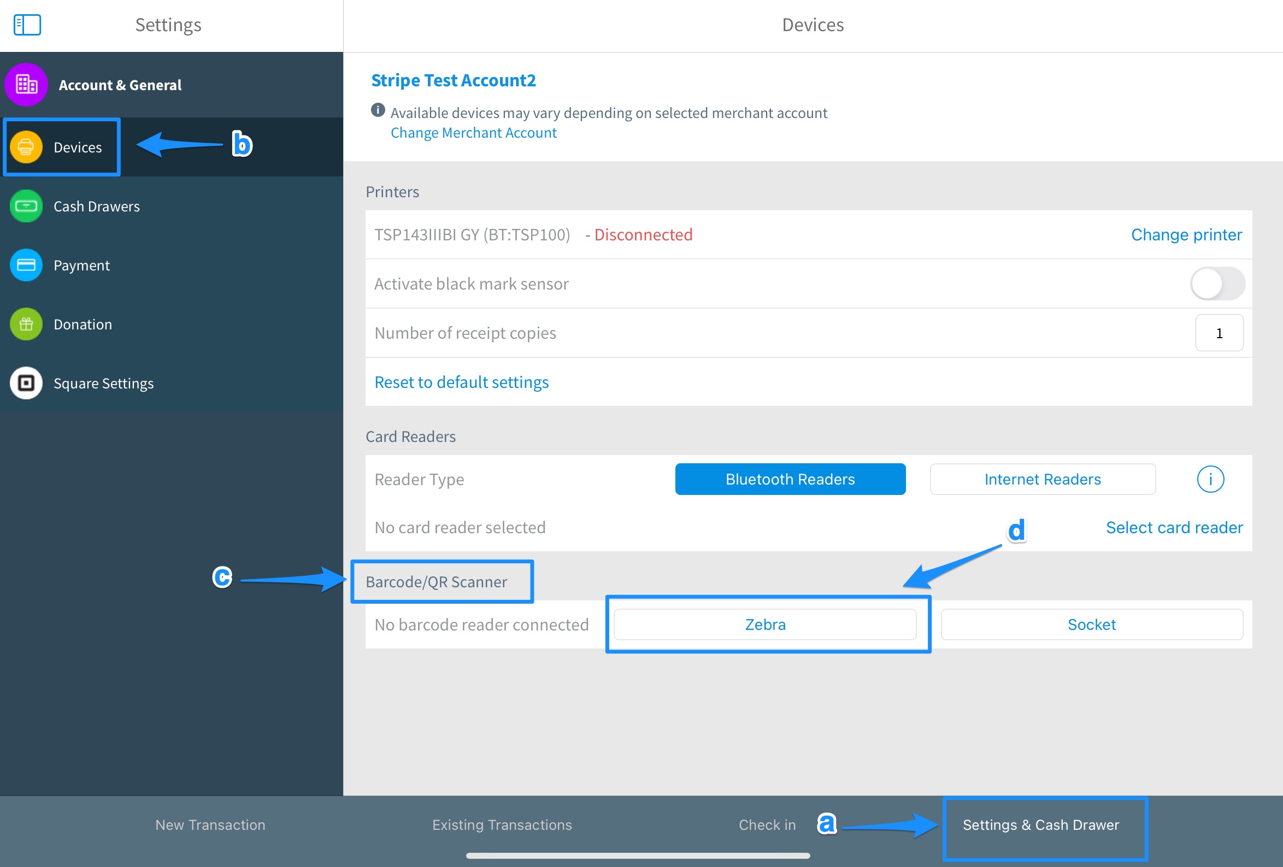Enable the black mark sensor switch
Image resolution: width=1283 pixels, height=867 pixels.
click(x=1217, y=284)
